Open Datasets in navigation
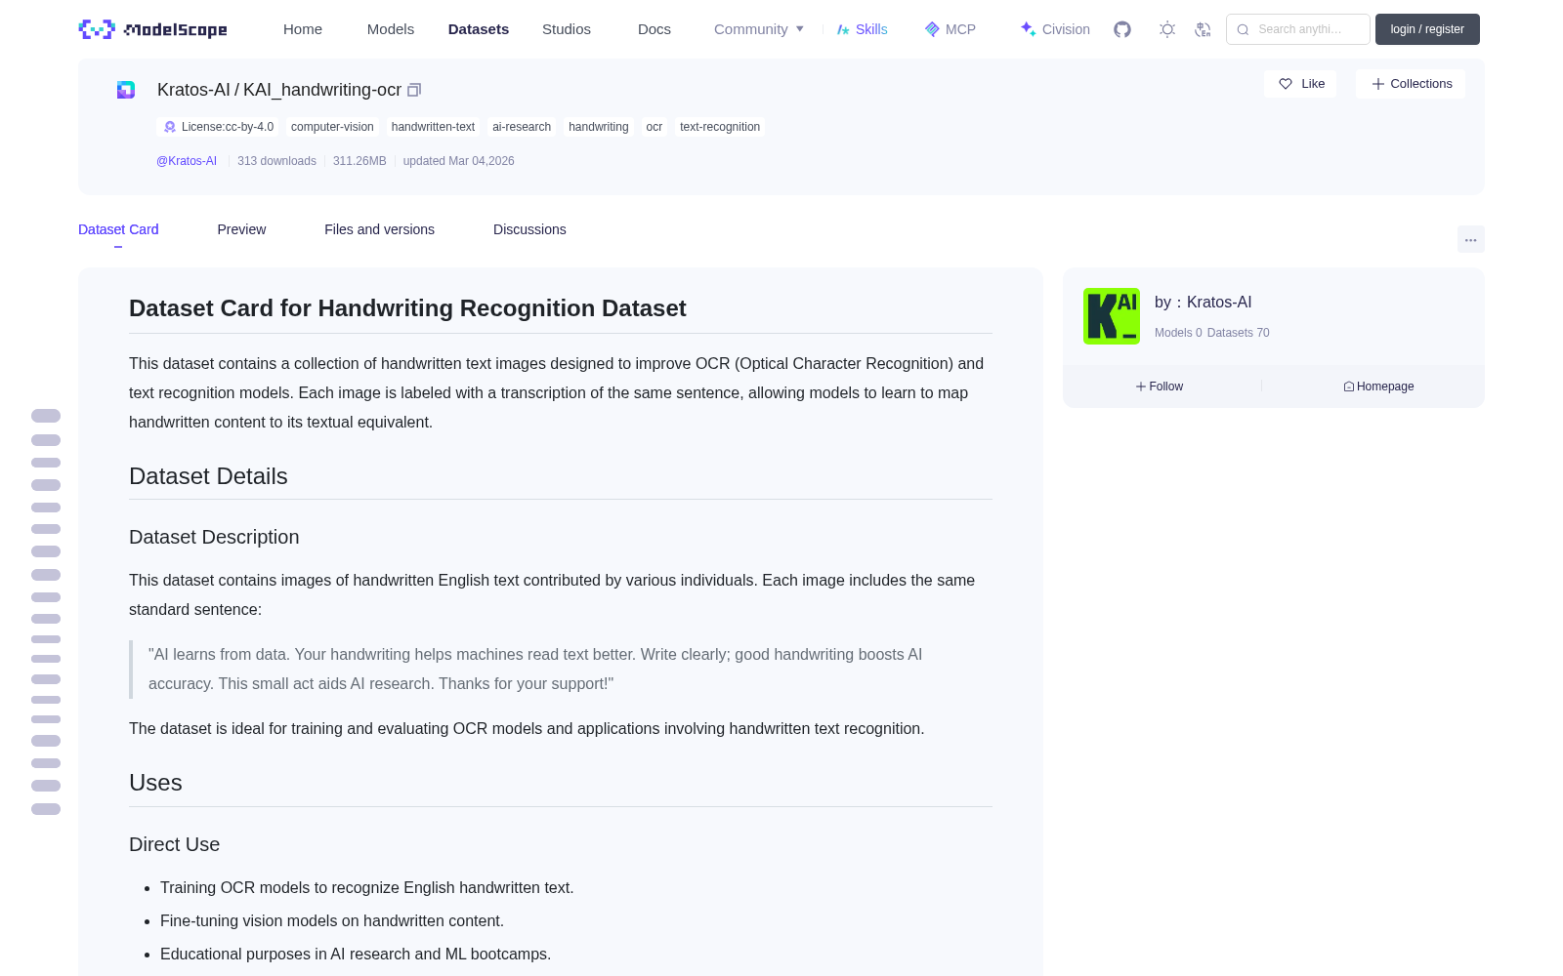1563x976 pixels. pyautogui.click(x=479, y=29)
